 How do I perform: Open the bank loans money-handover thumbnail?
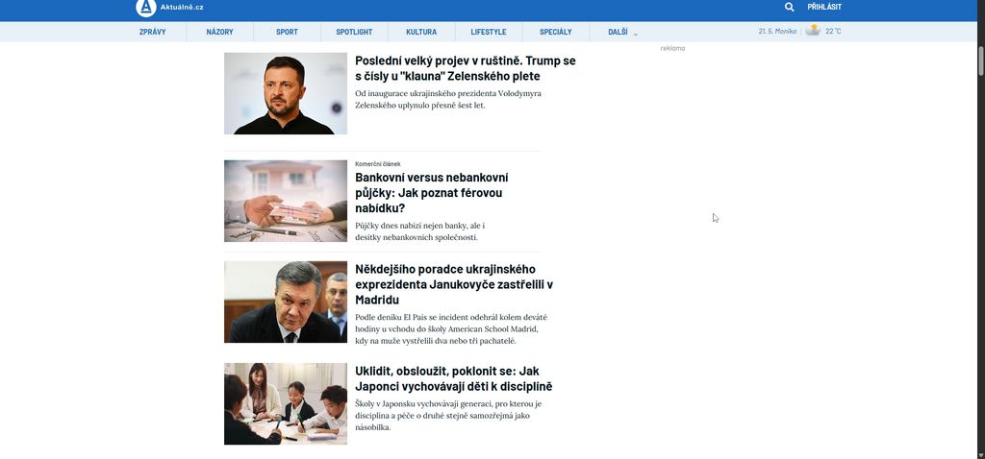[x=286, y=201]
